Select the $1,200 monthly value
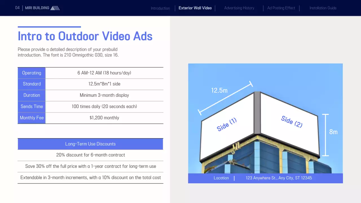This screenshot has width=361, height=203. 104,118
